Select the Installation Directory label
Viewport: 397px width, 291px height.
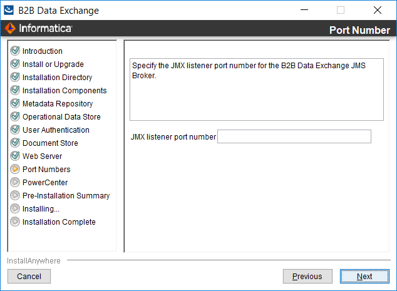(57, 78)
